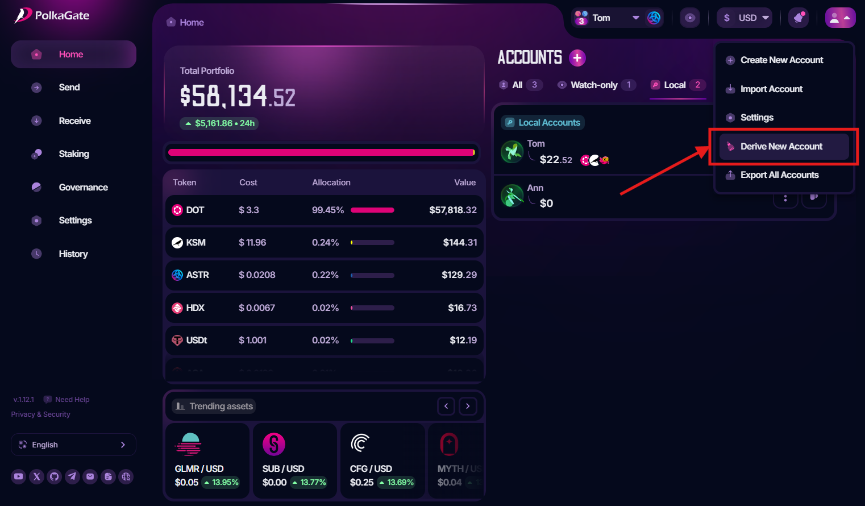This screenshot has width=865, height=506.
Task: Expand the USD currency dropdown
Action: click(744, 18)
